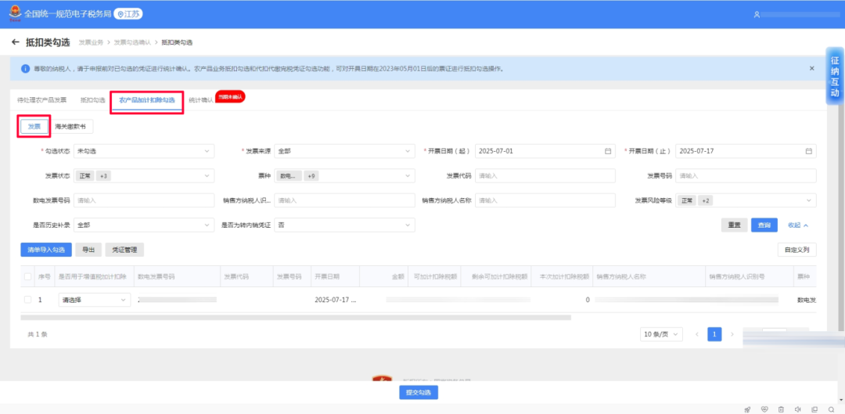Click the speaker icon in the bottom bar
The height and width of the screenshot is (414, 845).
point(797,409)
